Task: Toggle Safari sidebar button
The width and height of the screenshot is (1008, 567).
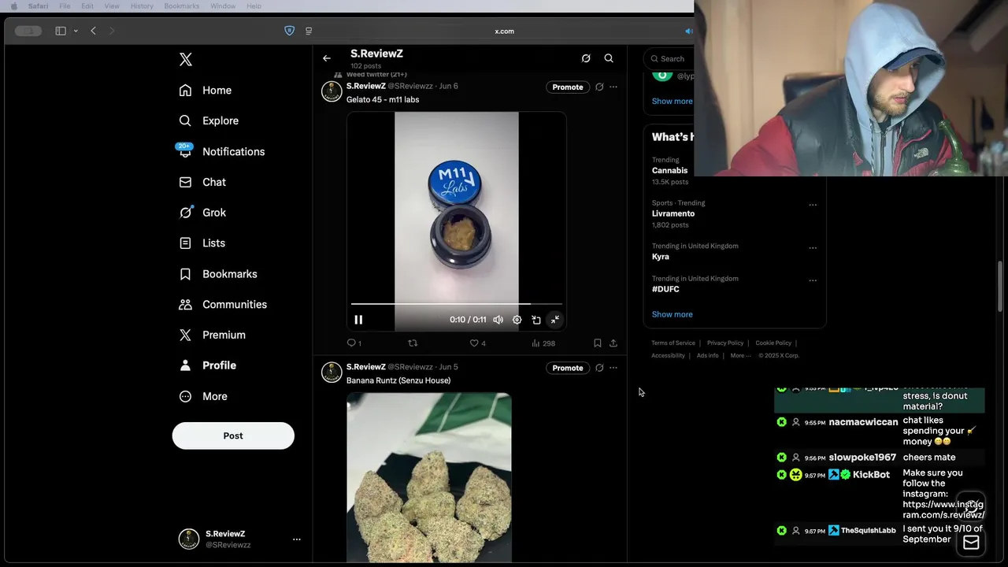Action: (61, 31)
